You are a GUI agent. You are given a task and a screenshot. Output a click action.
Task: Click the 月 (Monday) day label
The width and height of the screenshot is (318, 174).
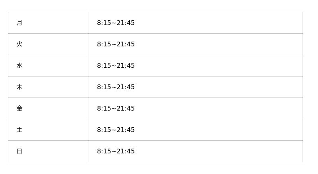(x=19, y=23)
